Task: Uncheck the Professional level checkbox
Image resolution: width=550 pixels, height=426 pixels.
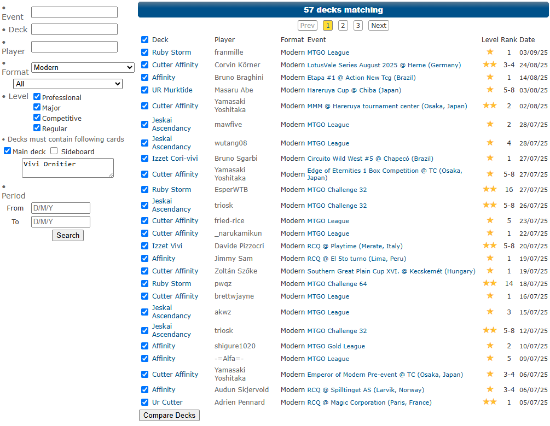Action: pos(37,97)
